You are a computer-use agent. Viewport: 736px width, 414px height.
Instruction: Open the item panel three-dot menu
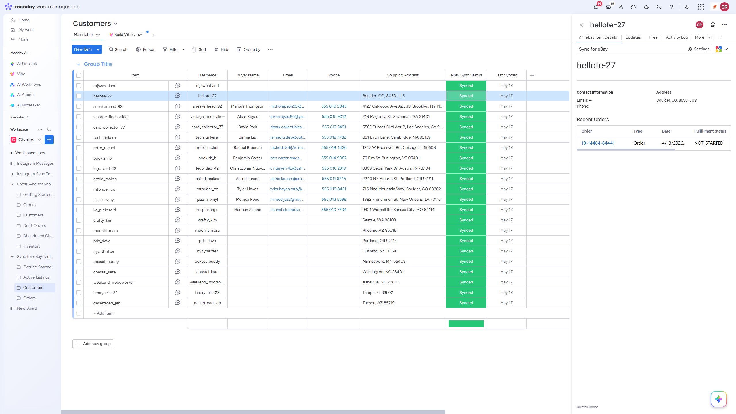tap(724, 25)
